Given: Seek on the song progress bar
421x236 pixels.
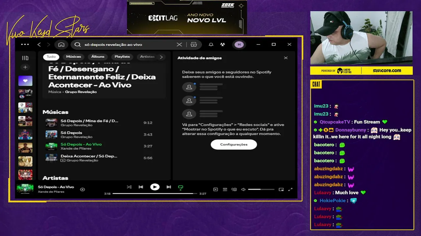Looking at the screenshot, I should 155,193.
